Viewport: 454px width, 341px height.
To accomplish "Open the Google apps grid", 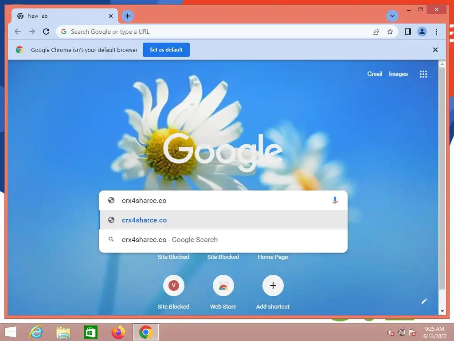I will (x=423, y=74).
